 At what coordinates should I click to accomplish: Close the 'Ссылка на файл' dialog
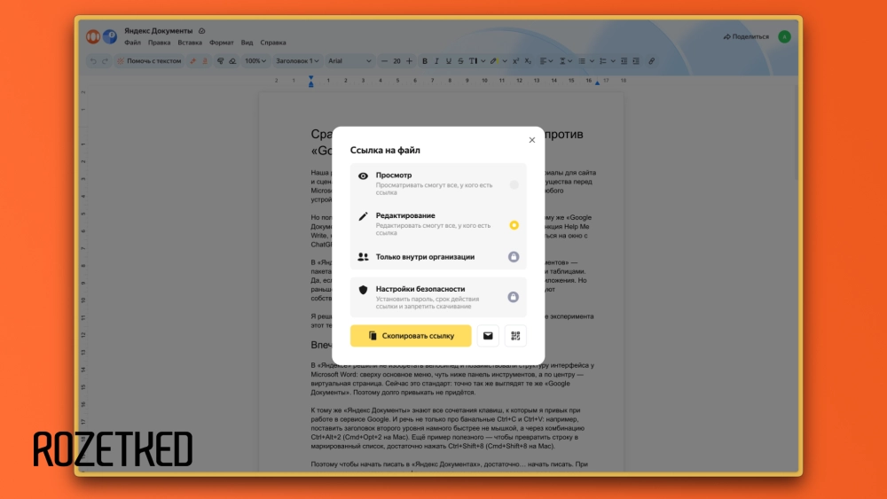(x=531, y=140)
